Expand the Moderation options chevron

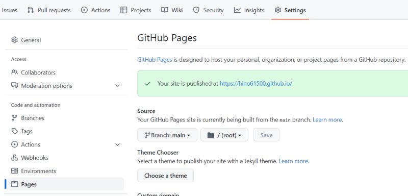click(x=118, y=86)
